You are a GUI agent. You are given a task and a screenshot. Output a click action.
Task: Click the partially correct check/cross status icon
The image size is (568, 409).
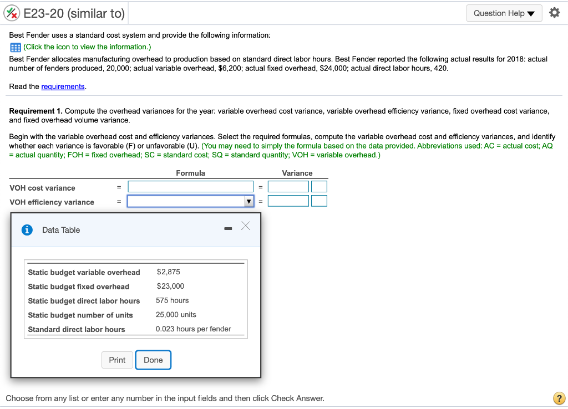[x=12, y=13]
